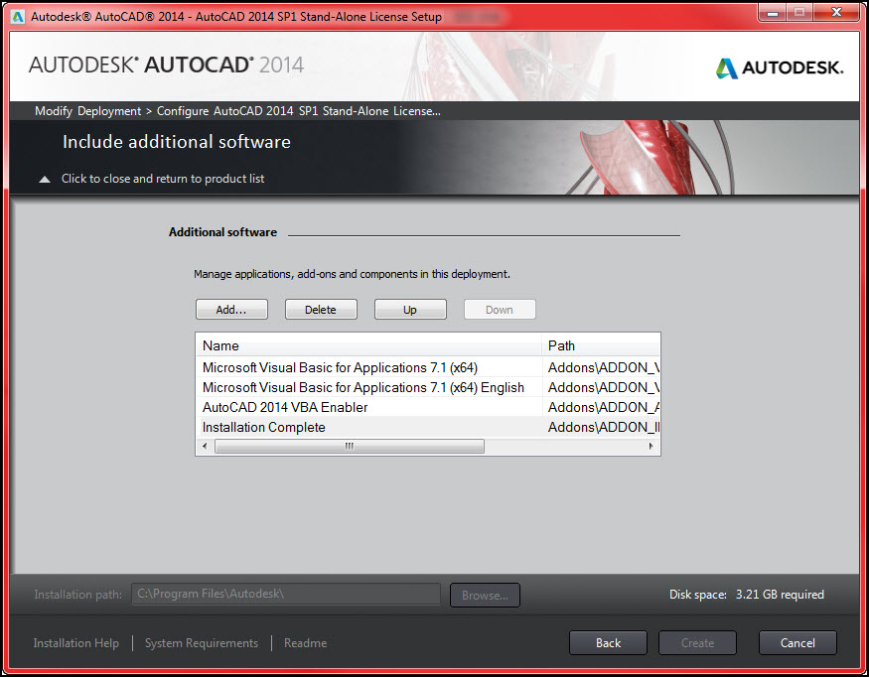
Task: Click 'Click to close and return to product list'
Action: 163,179
